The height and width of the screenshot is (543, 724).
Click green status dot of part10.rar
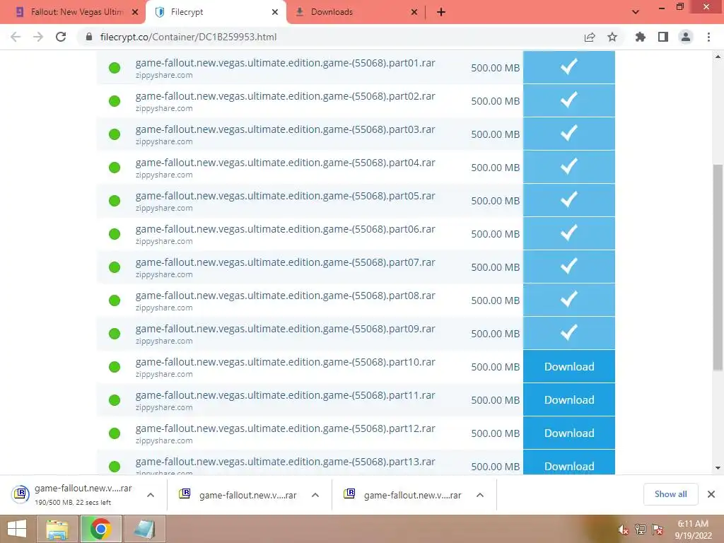(x=115, y=367)
